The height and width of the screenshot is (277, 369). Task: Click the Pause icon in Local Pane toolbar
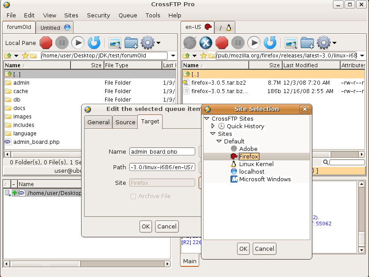(x=62, y=43)
